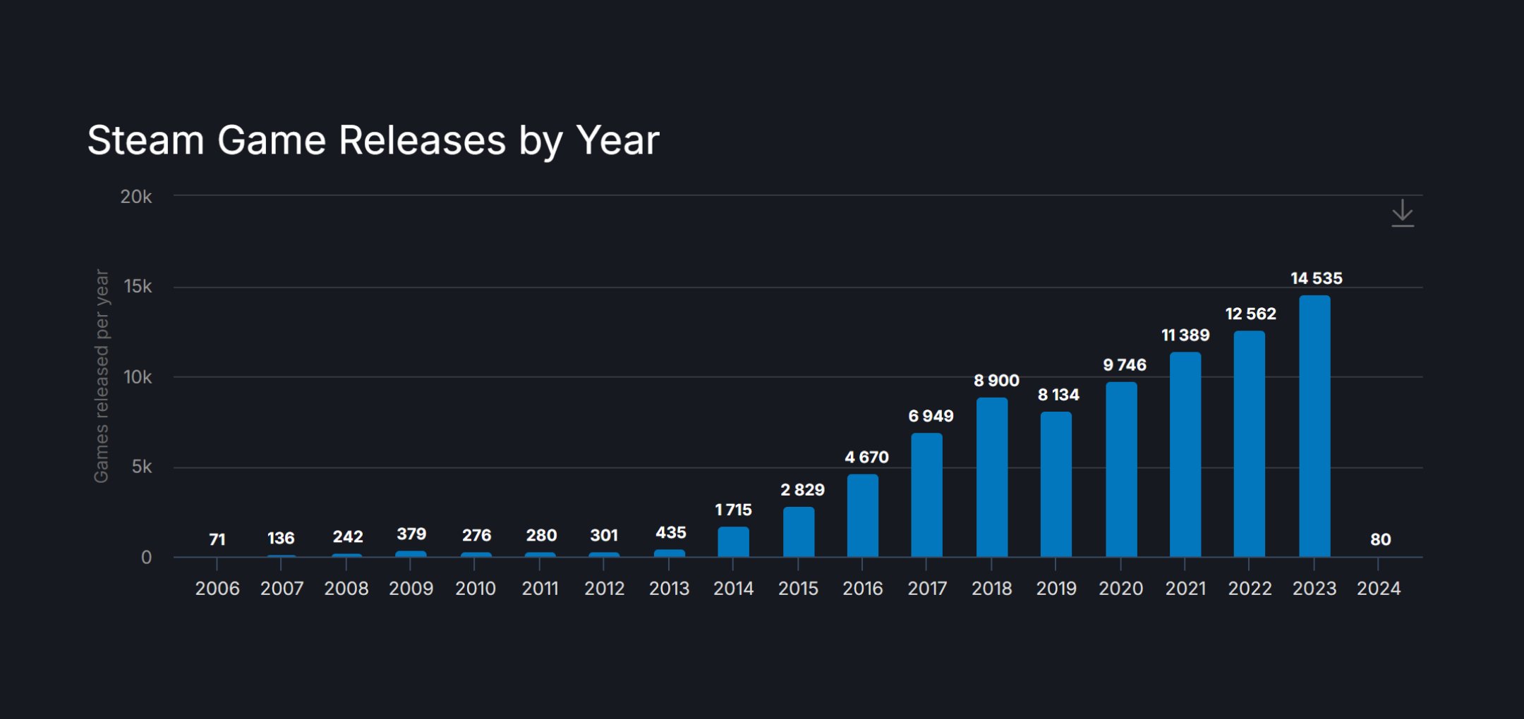Click the 2014 bar showing 1 715
Viewport: 1524px width, 719px height.
click(x=733, y=542)
